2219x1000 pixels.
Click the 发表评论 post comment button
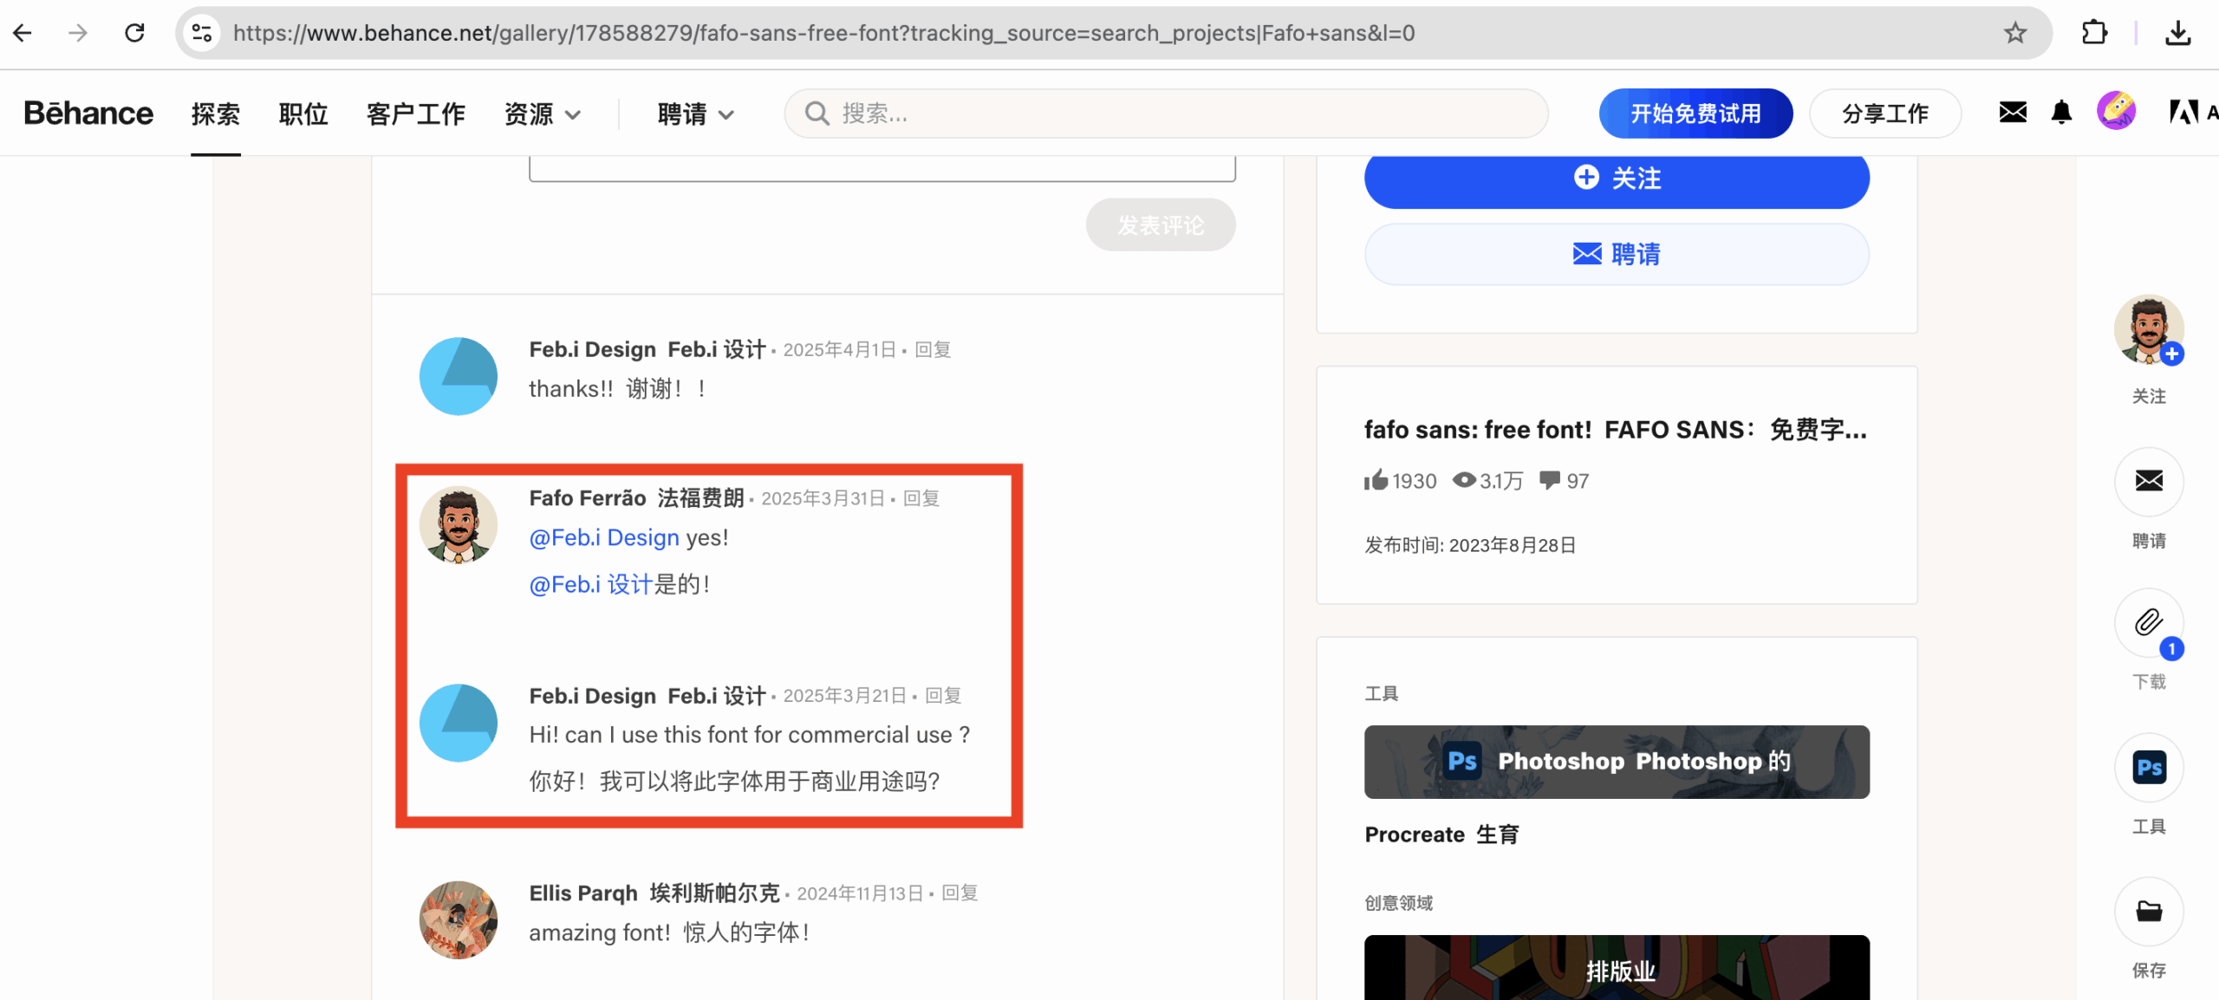coord(1161,225)
